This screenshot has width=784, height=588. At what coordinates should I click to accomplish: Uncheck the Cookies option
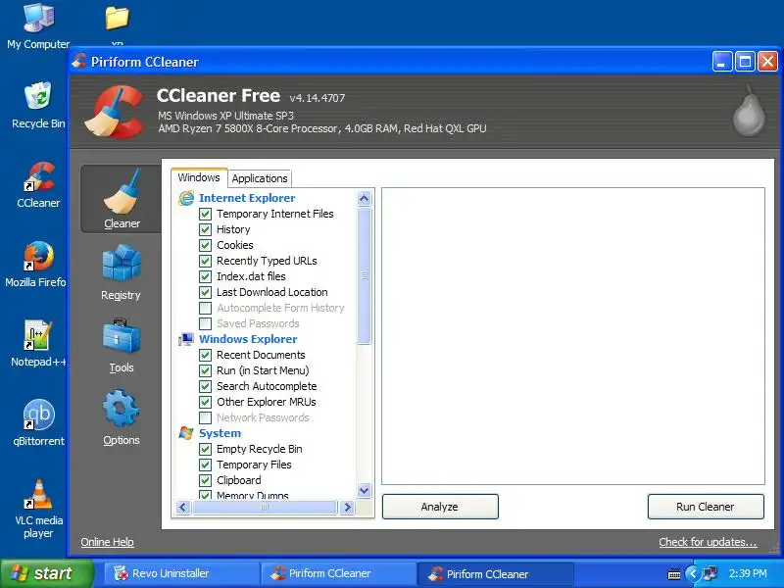205,246
